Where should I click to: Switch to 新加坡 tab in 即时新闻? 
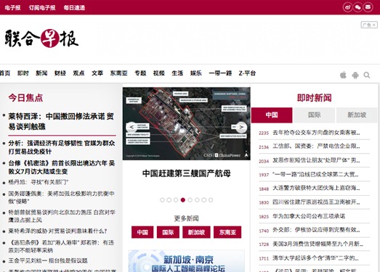coord(357,115)
